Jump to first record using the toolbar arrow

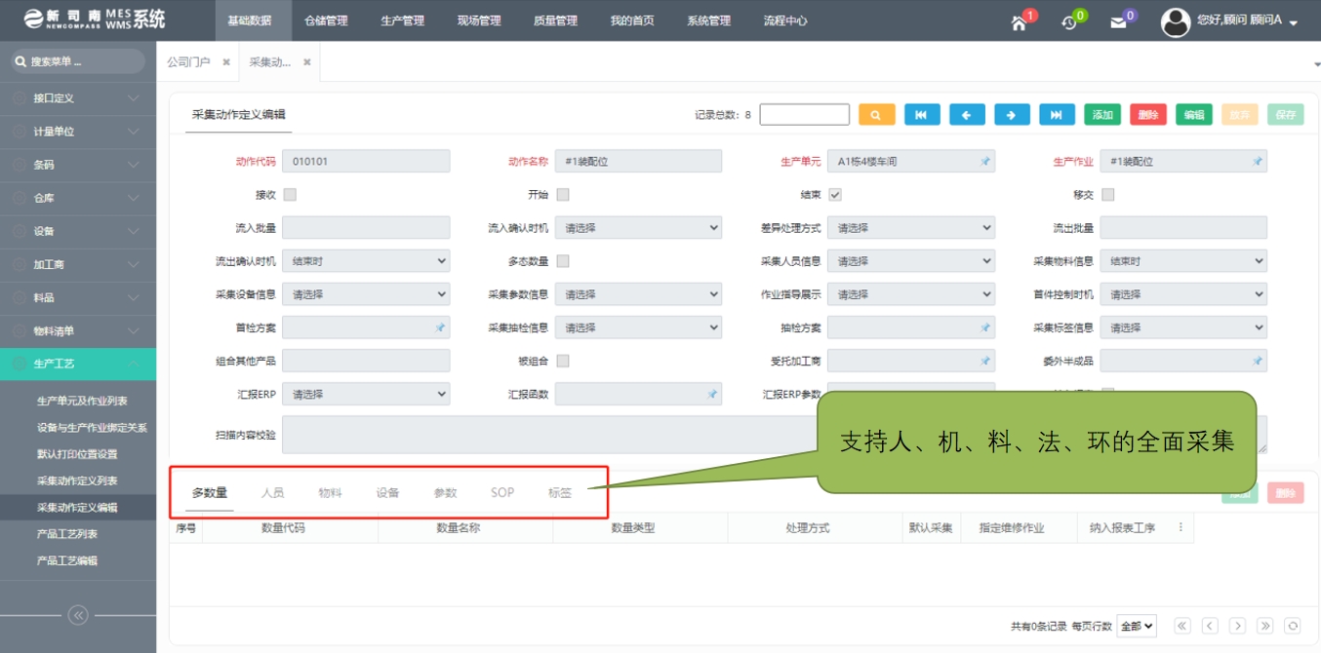click(x=922, y=115)
